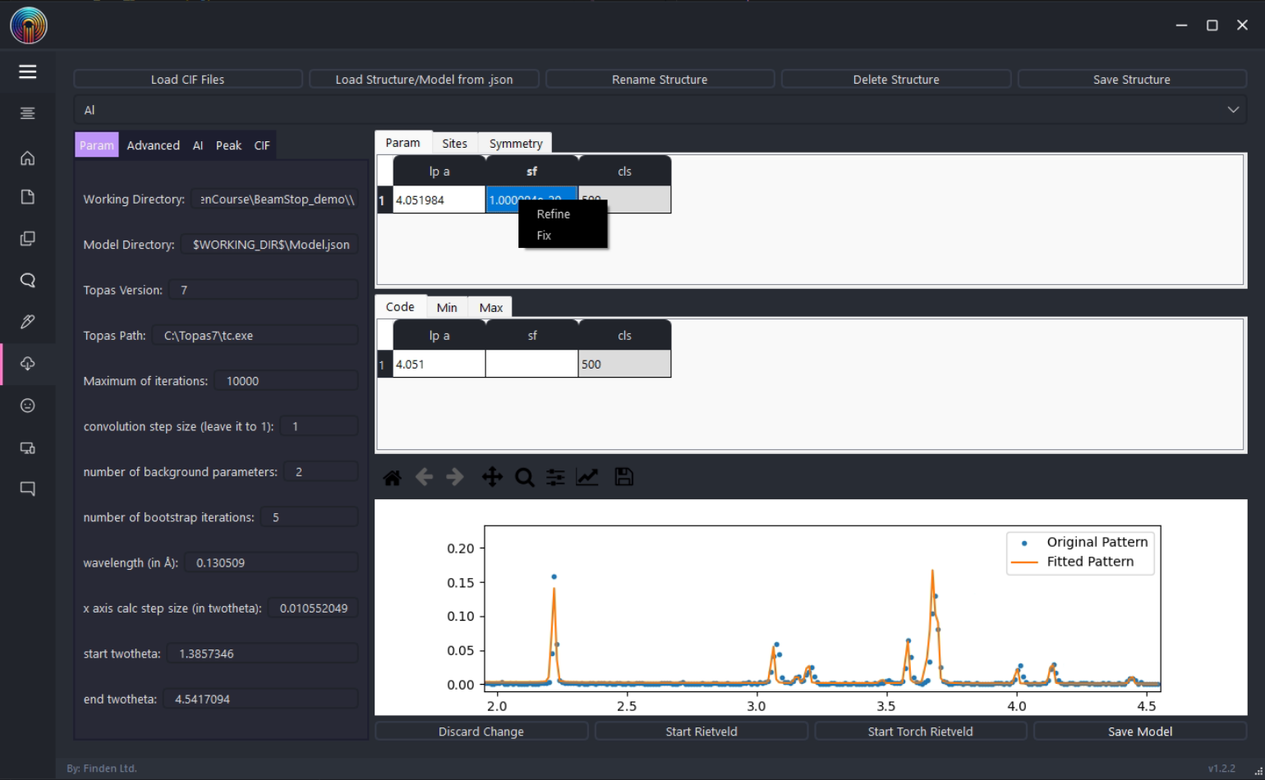
Task: Activate the zoom magnifier plot tool
Action: point(524,477)
